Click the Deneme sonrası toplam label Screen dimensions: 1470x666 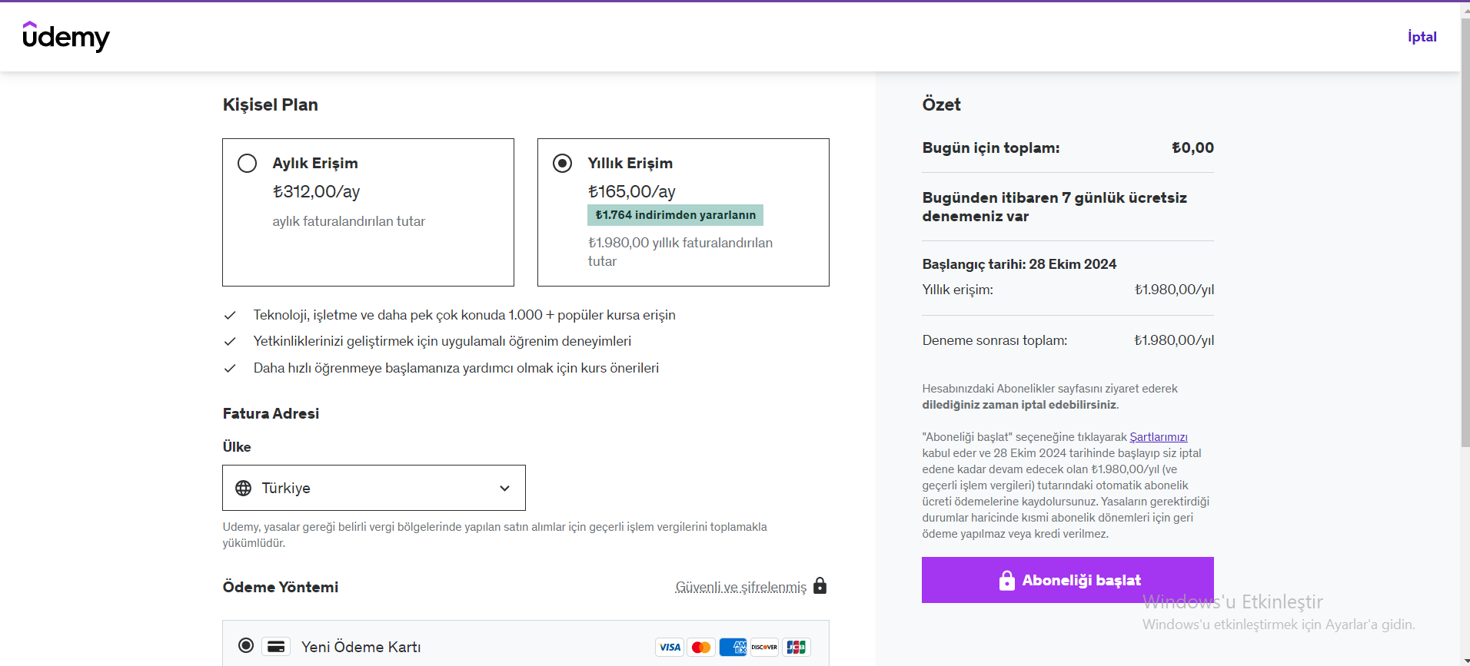click(x=995, y=340)
